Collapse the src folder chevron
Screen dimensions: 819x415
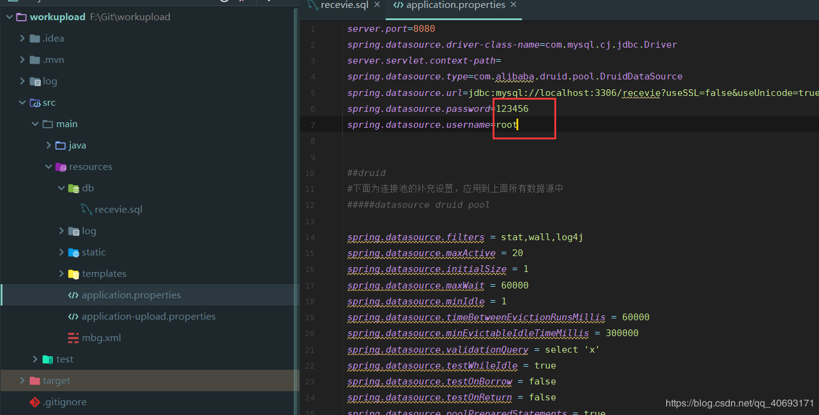(22, 103)
